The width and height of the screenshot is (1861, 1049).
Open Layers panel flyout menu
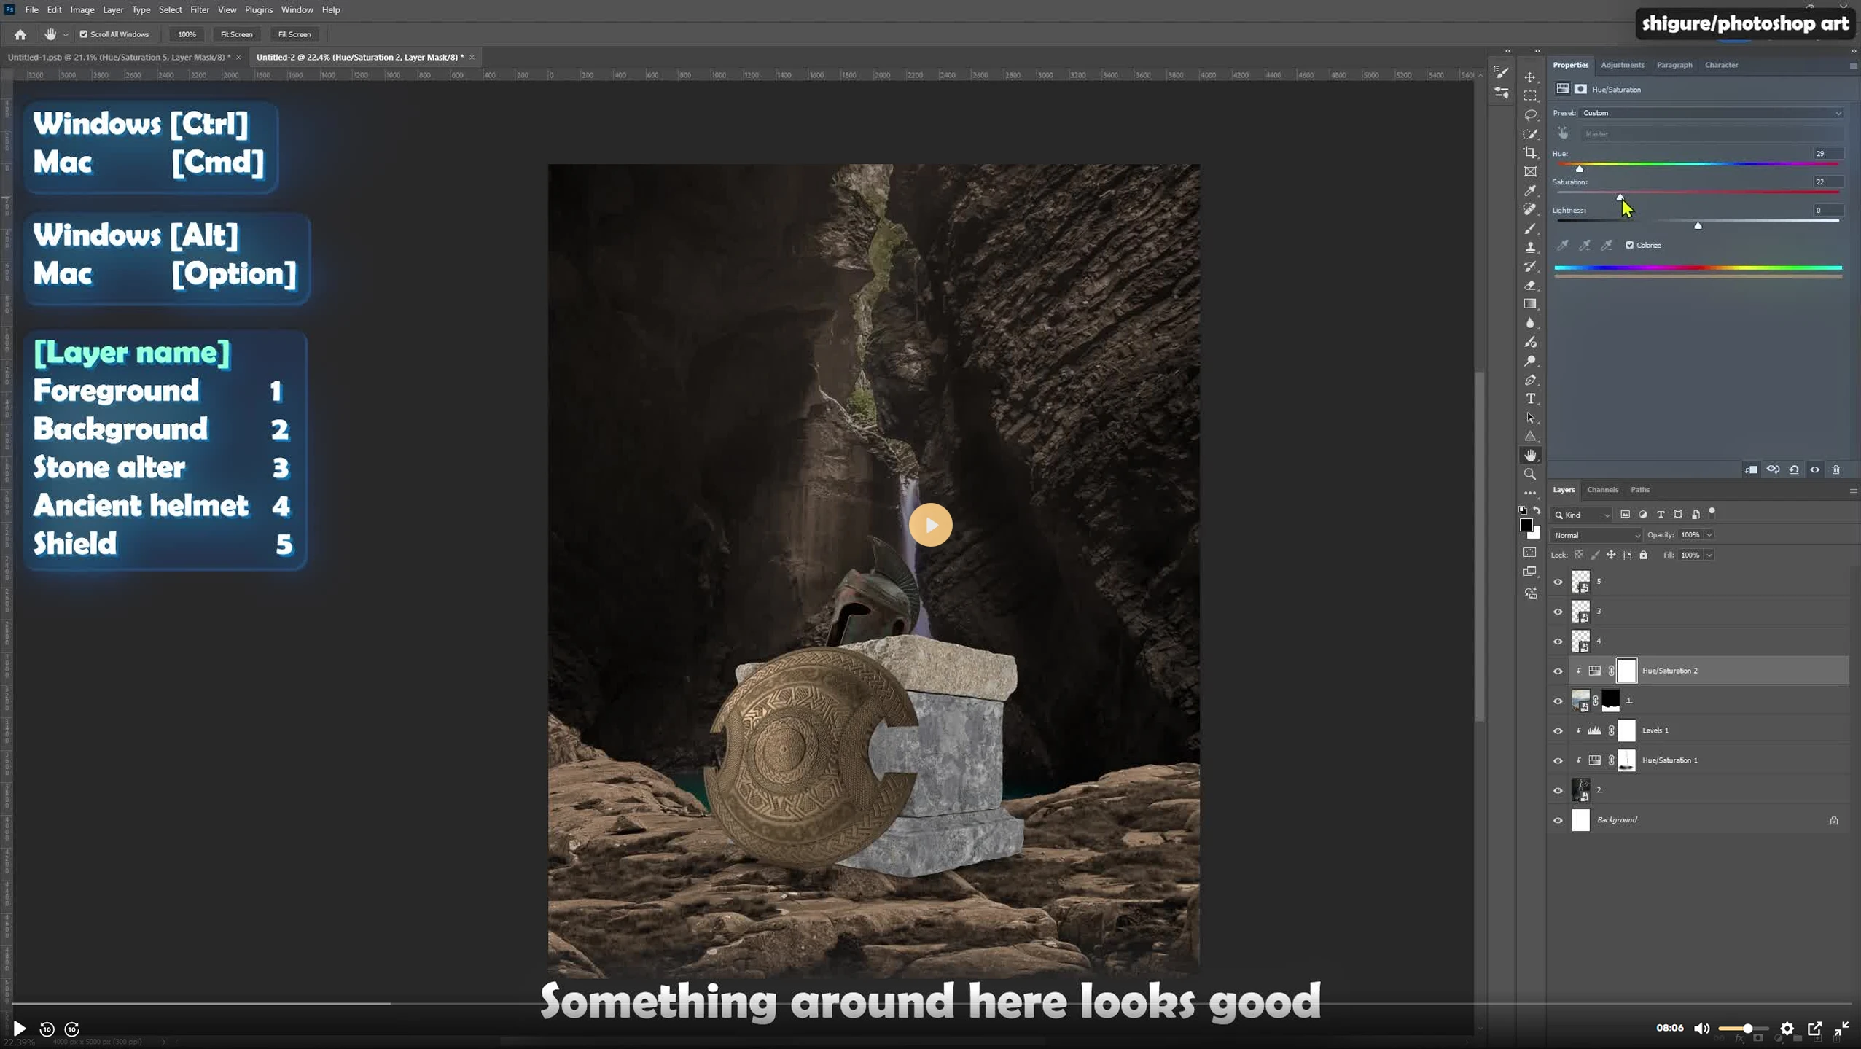[1853, 490]
